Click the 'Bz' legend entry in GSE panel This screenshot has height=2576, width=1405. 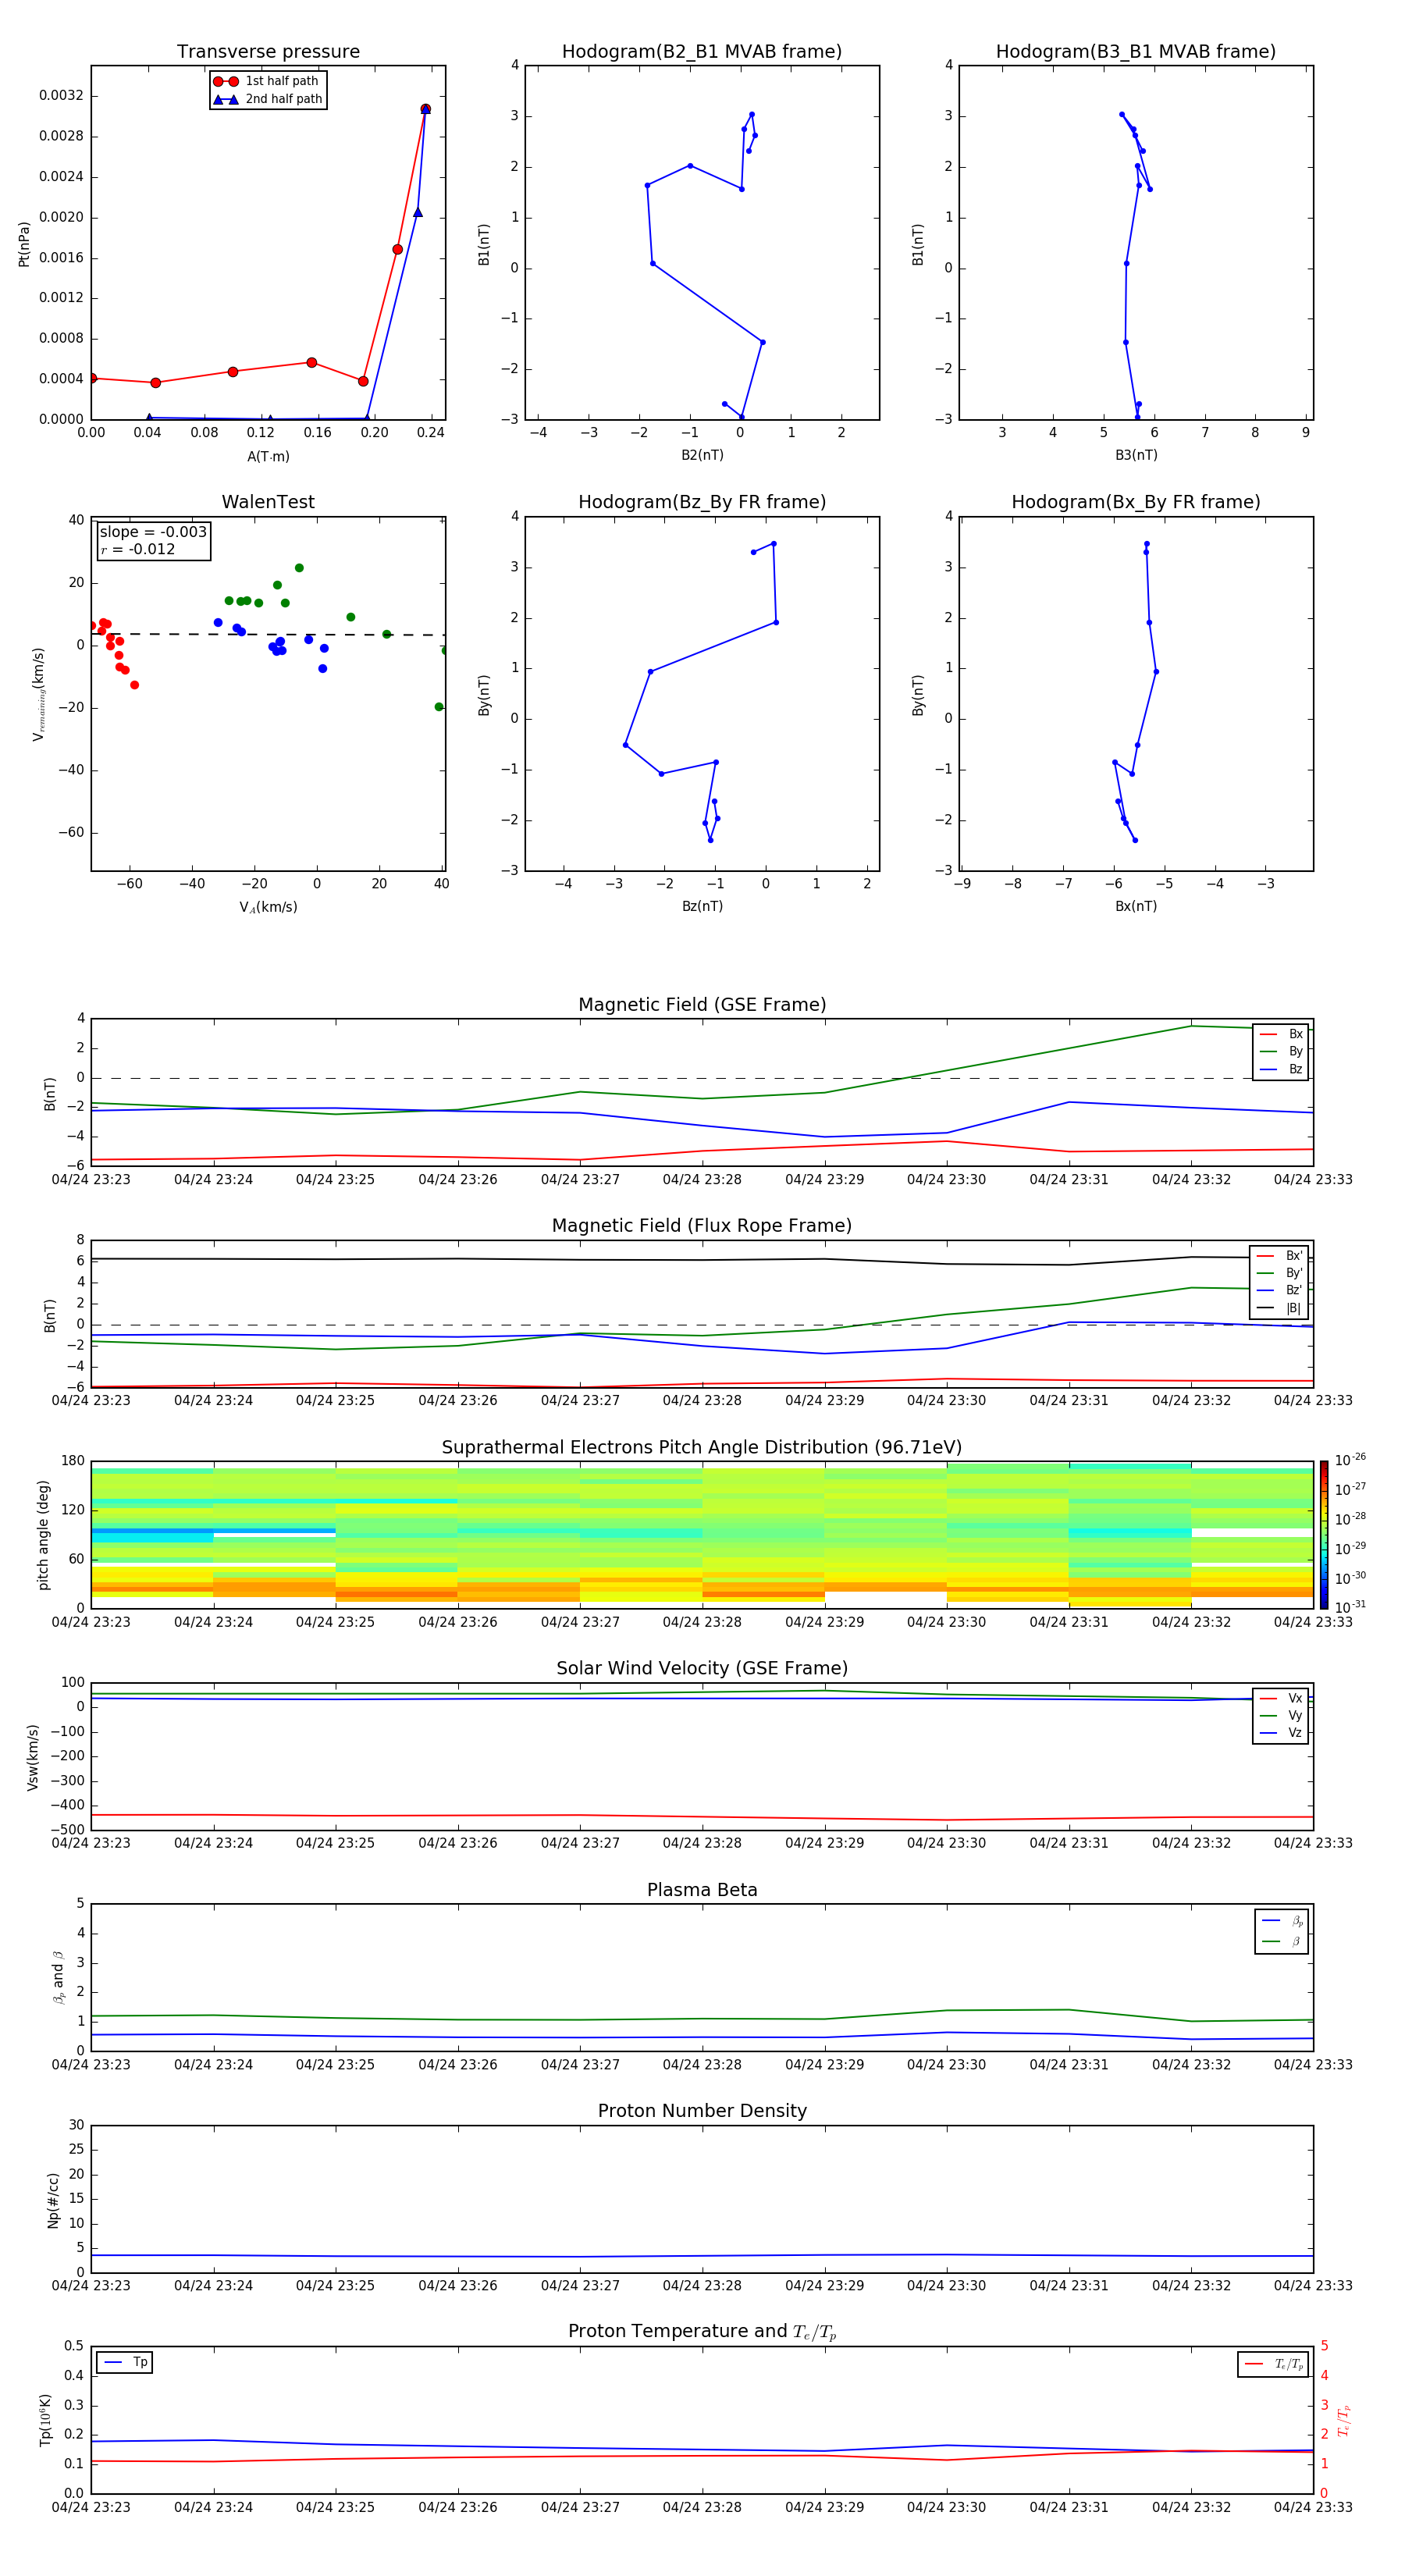tap(1281, 1069)
